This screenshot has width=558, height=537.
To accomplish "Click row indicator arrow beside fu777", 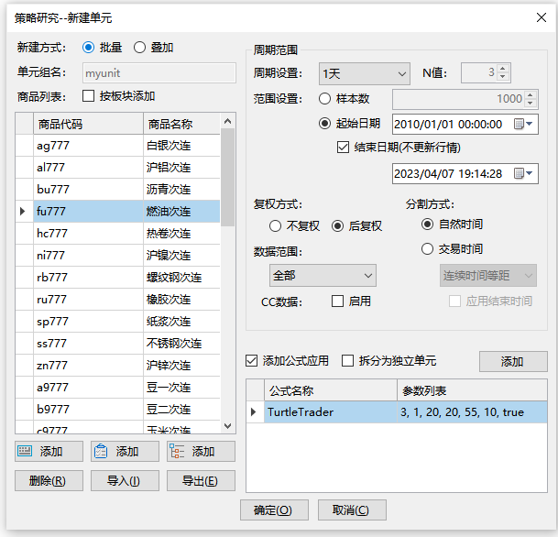I will point(23,212).
